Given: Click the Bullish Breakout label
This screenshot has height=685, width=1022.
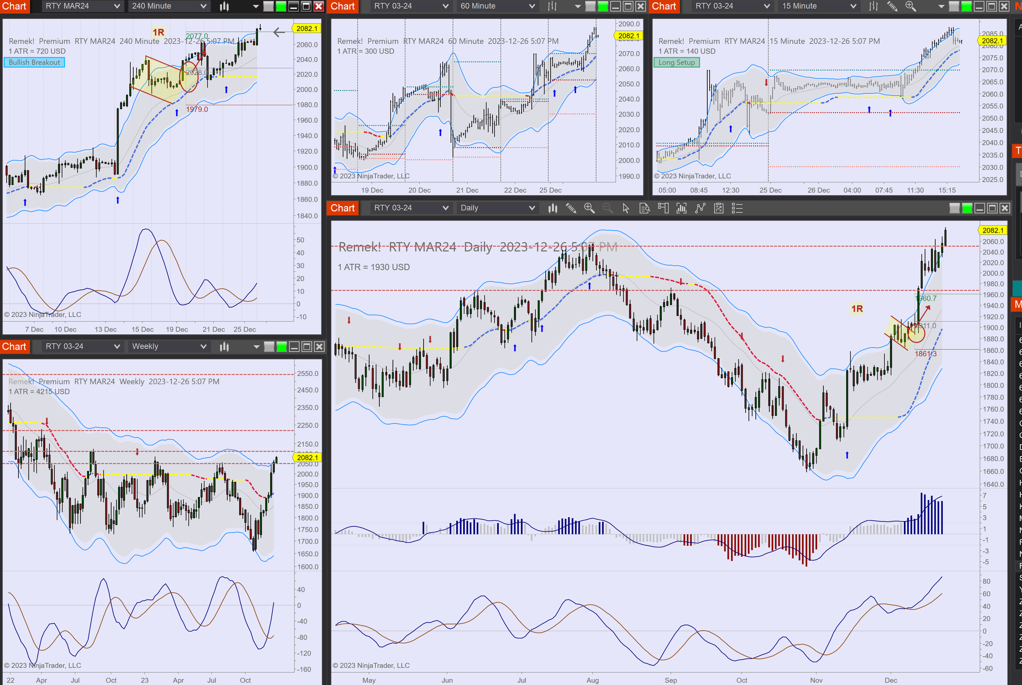Looking at the screenshot, I should click(34, 63).
